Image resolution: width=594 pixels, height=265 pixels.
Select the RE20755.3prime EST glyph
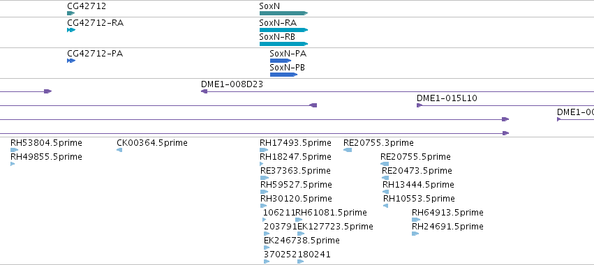[348, 150]
